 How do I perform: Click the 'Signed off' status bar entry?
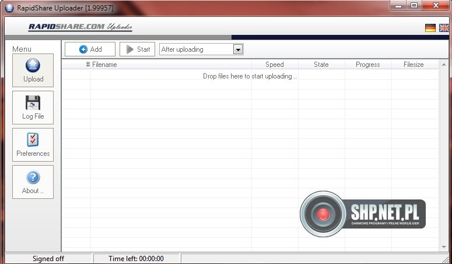pos(48,259)
